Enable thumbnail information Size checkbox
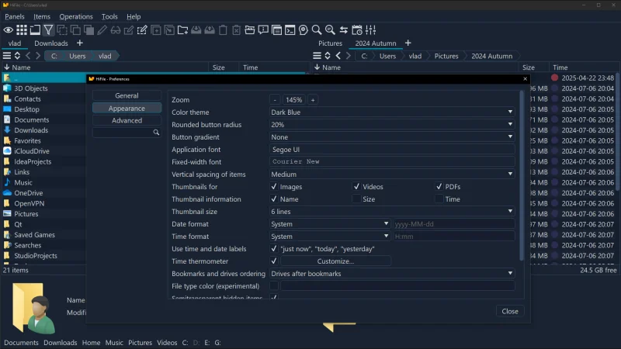The width and height of the screenshot is (621, 349). click(x=356, y=199)
